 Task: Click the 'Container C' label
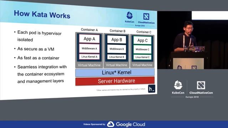(x=144, y=32)
